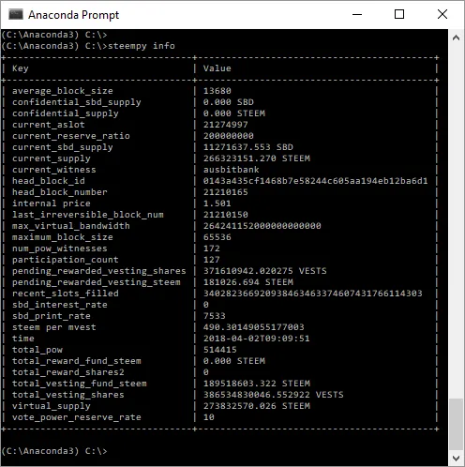Screen dimensions: 465x467
Task: Click the Anaconda Prompt window icon
Action: pyautogui.click(x=16, y=14)
